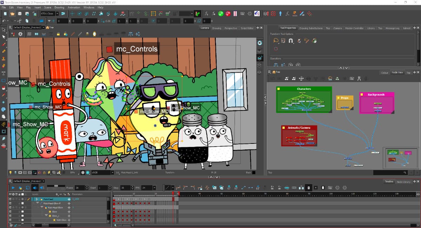Image resolution: width=421 pixels, height=228 pixels.
Task: Click the grid icon in the Camera view toolbar
Action: tap(29, 34)
